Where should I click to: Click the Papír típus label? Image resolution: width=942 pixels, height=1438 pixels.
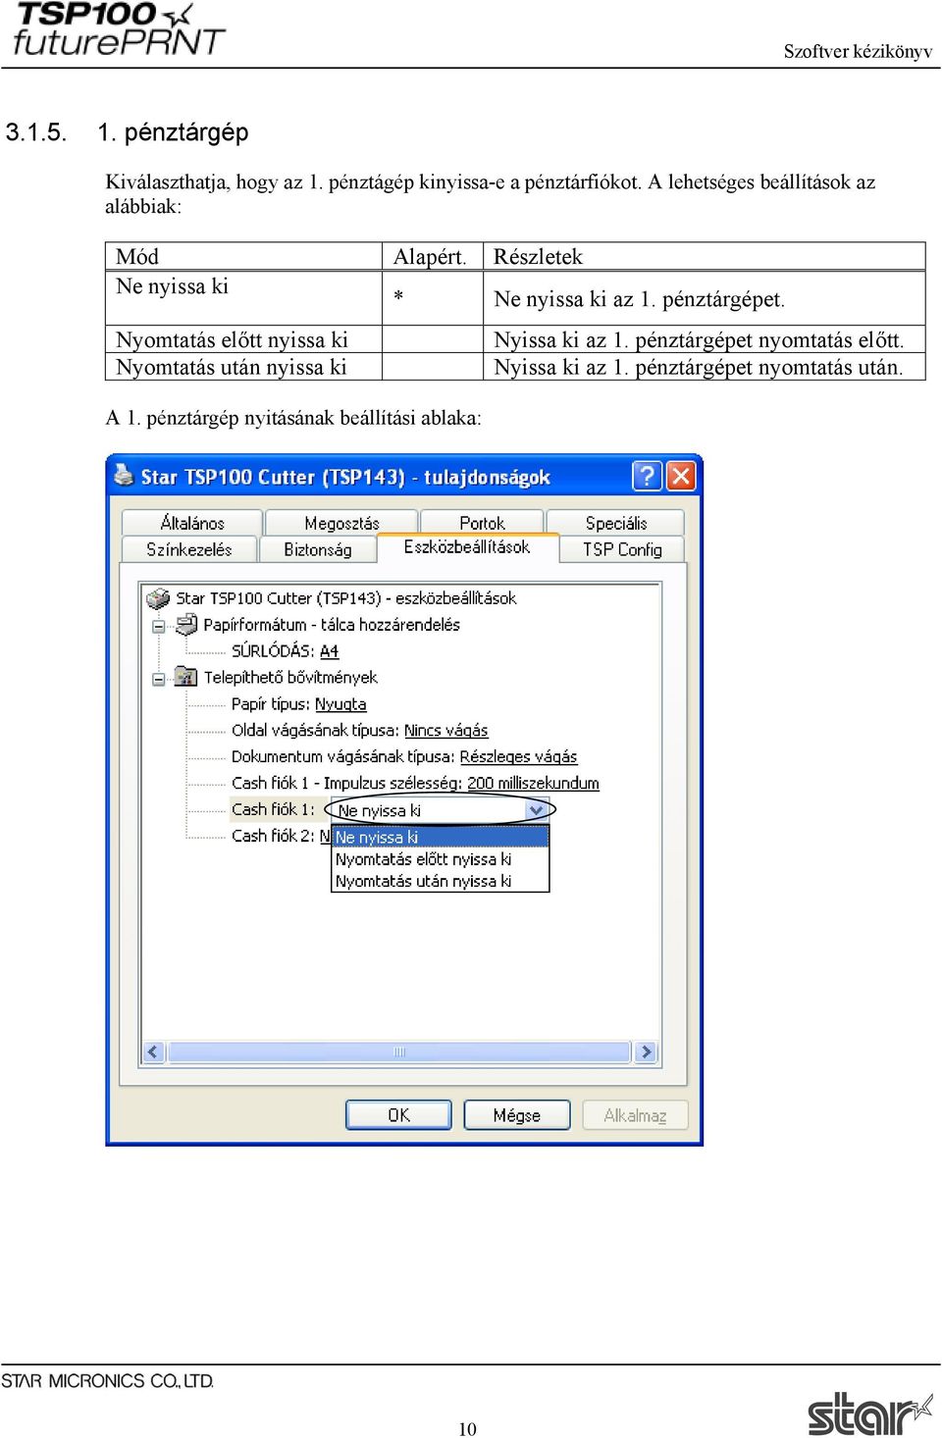point(271,704)
